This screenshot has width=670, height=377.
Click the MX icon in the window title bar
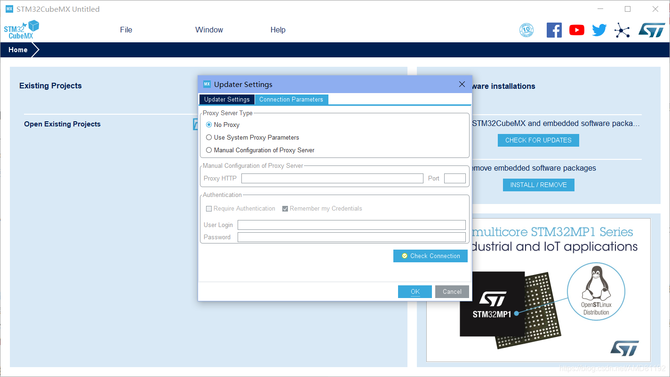coord(9,9)
